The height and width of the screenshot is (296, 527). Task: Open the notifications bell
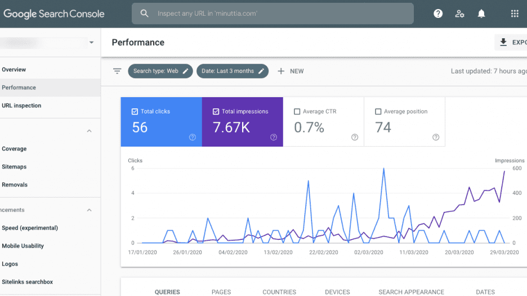[481, 13]
